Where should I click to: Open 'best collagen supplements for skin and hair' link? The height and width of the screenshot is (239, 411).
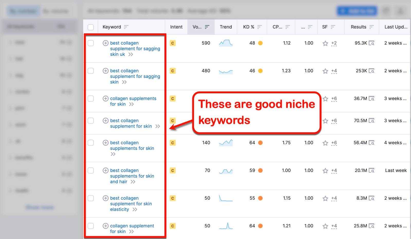coord(132,176)
